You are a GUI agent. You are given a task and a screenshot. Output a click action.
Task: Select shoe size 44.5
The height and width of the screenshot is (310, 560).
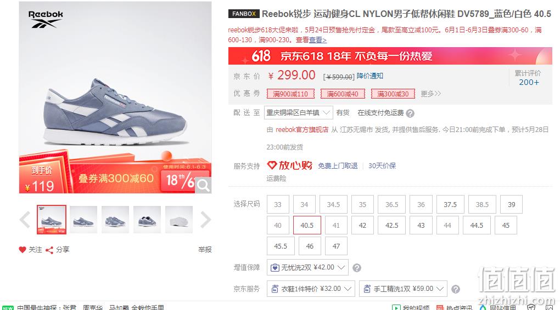(477, 225)
